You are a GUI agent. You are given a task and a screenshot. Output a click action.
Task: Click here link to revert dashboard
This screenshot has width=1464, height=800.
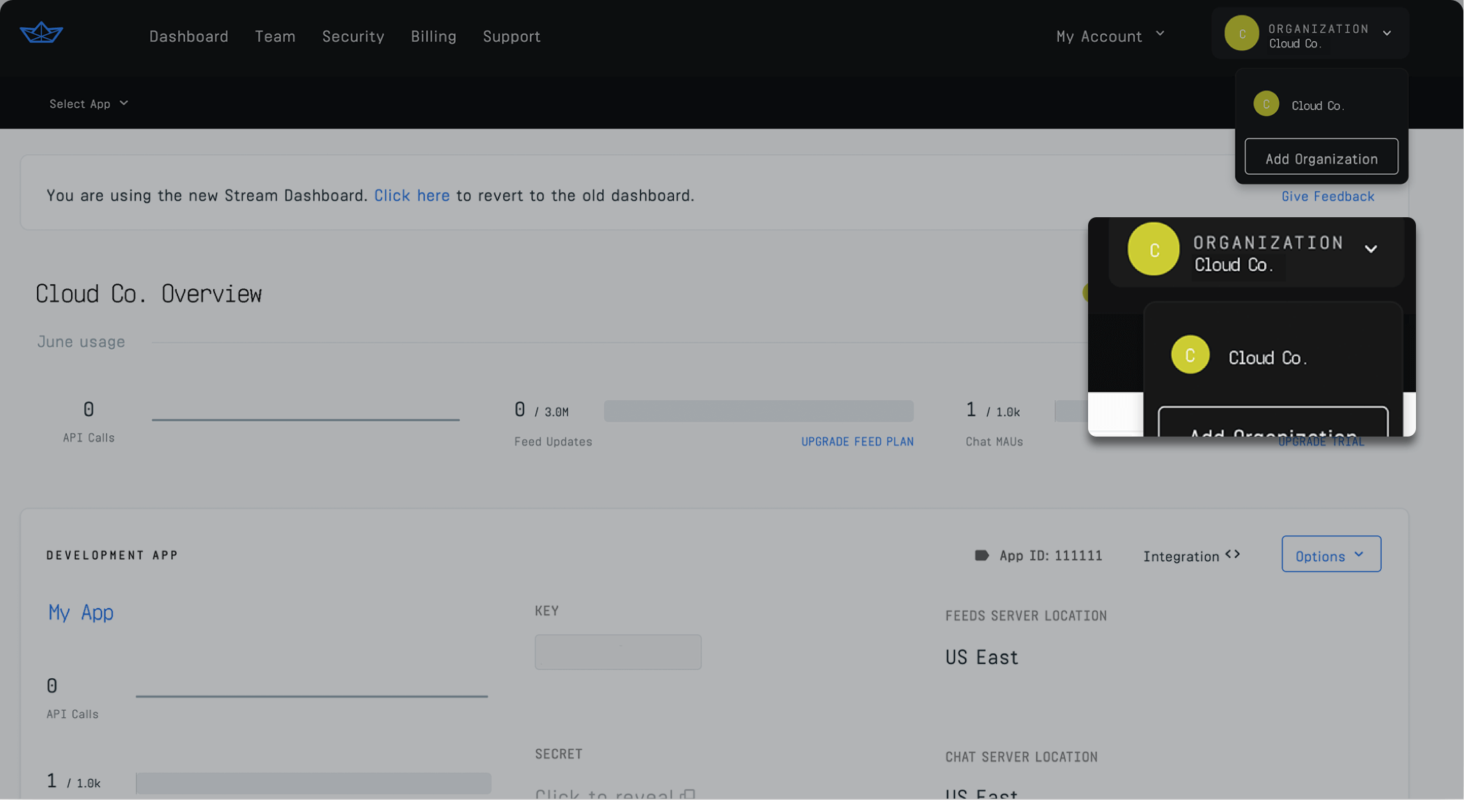[411, 196]
